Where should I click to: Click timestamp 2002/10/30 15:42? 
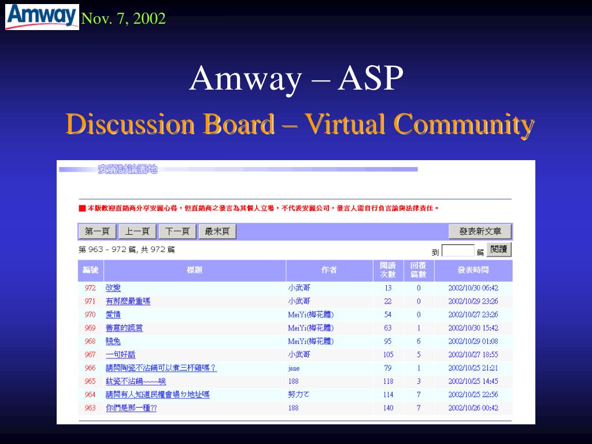click(x=473, y=328)
